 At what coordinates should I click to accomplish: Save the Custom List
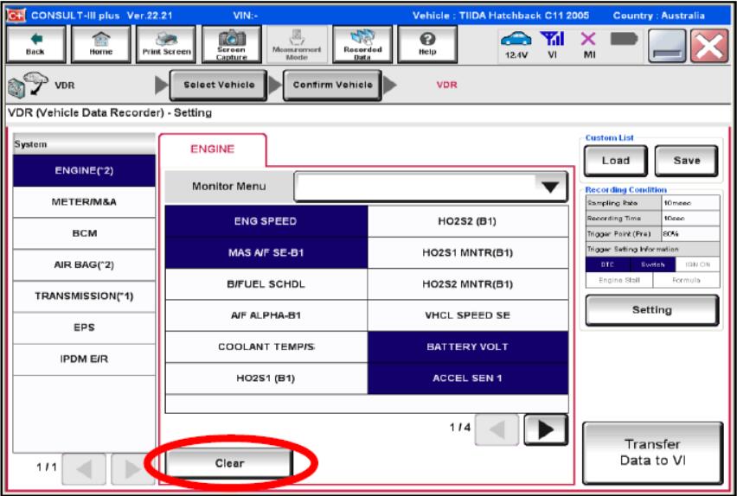(686, 161)
